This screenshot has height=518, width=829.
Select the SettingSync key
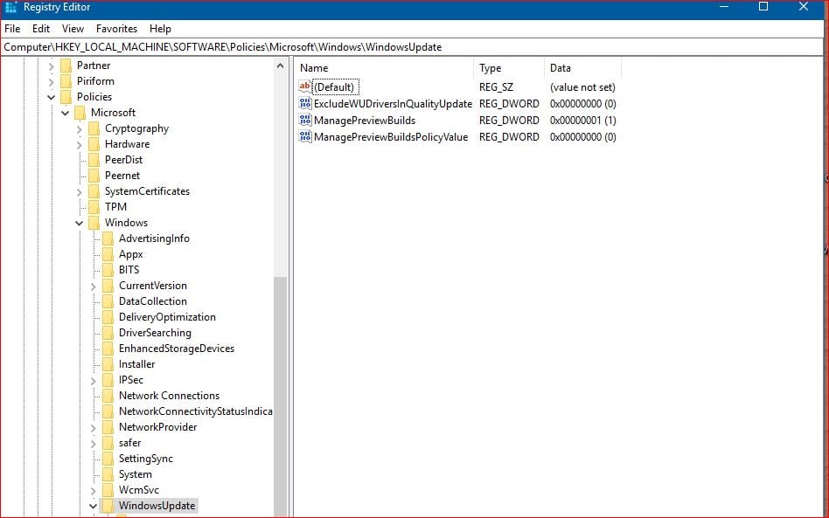(145, 459)
